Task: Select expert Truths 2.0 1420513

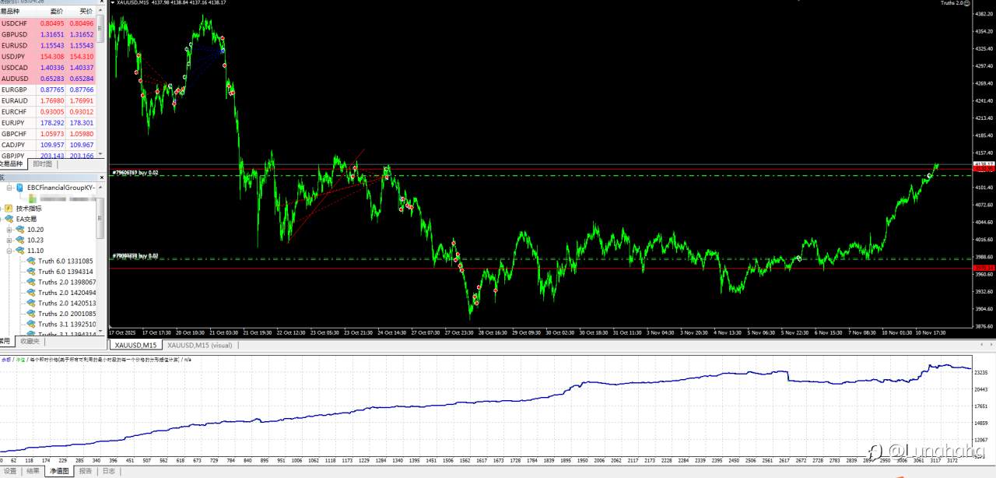Action: (x=67, y=303)
